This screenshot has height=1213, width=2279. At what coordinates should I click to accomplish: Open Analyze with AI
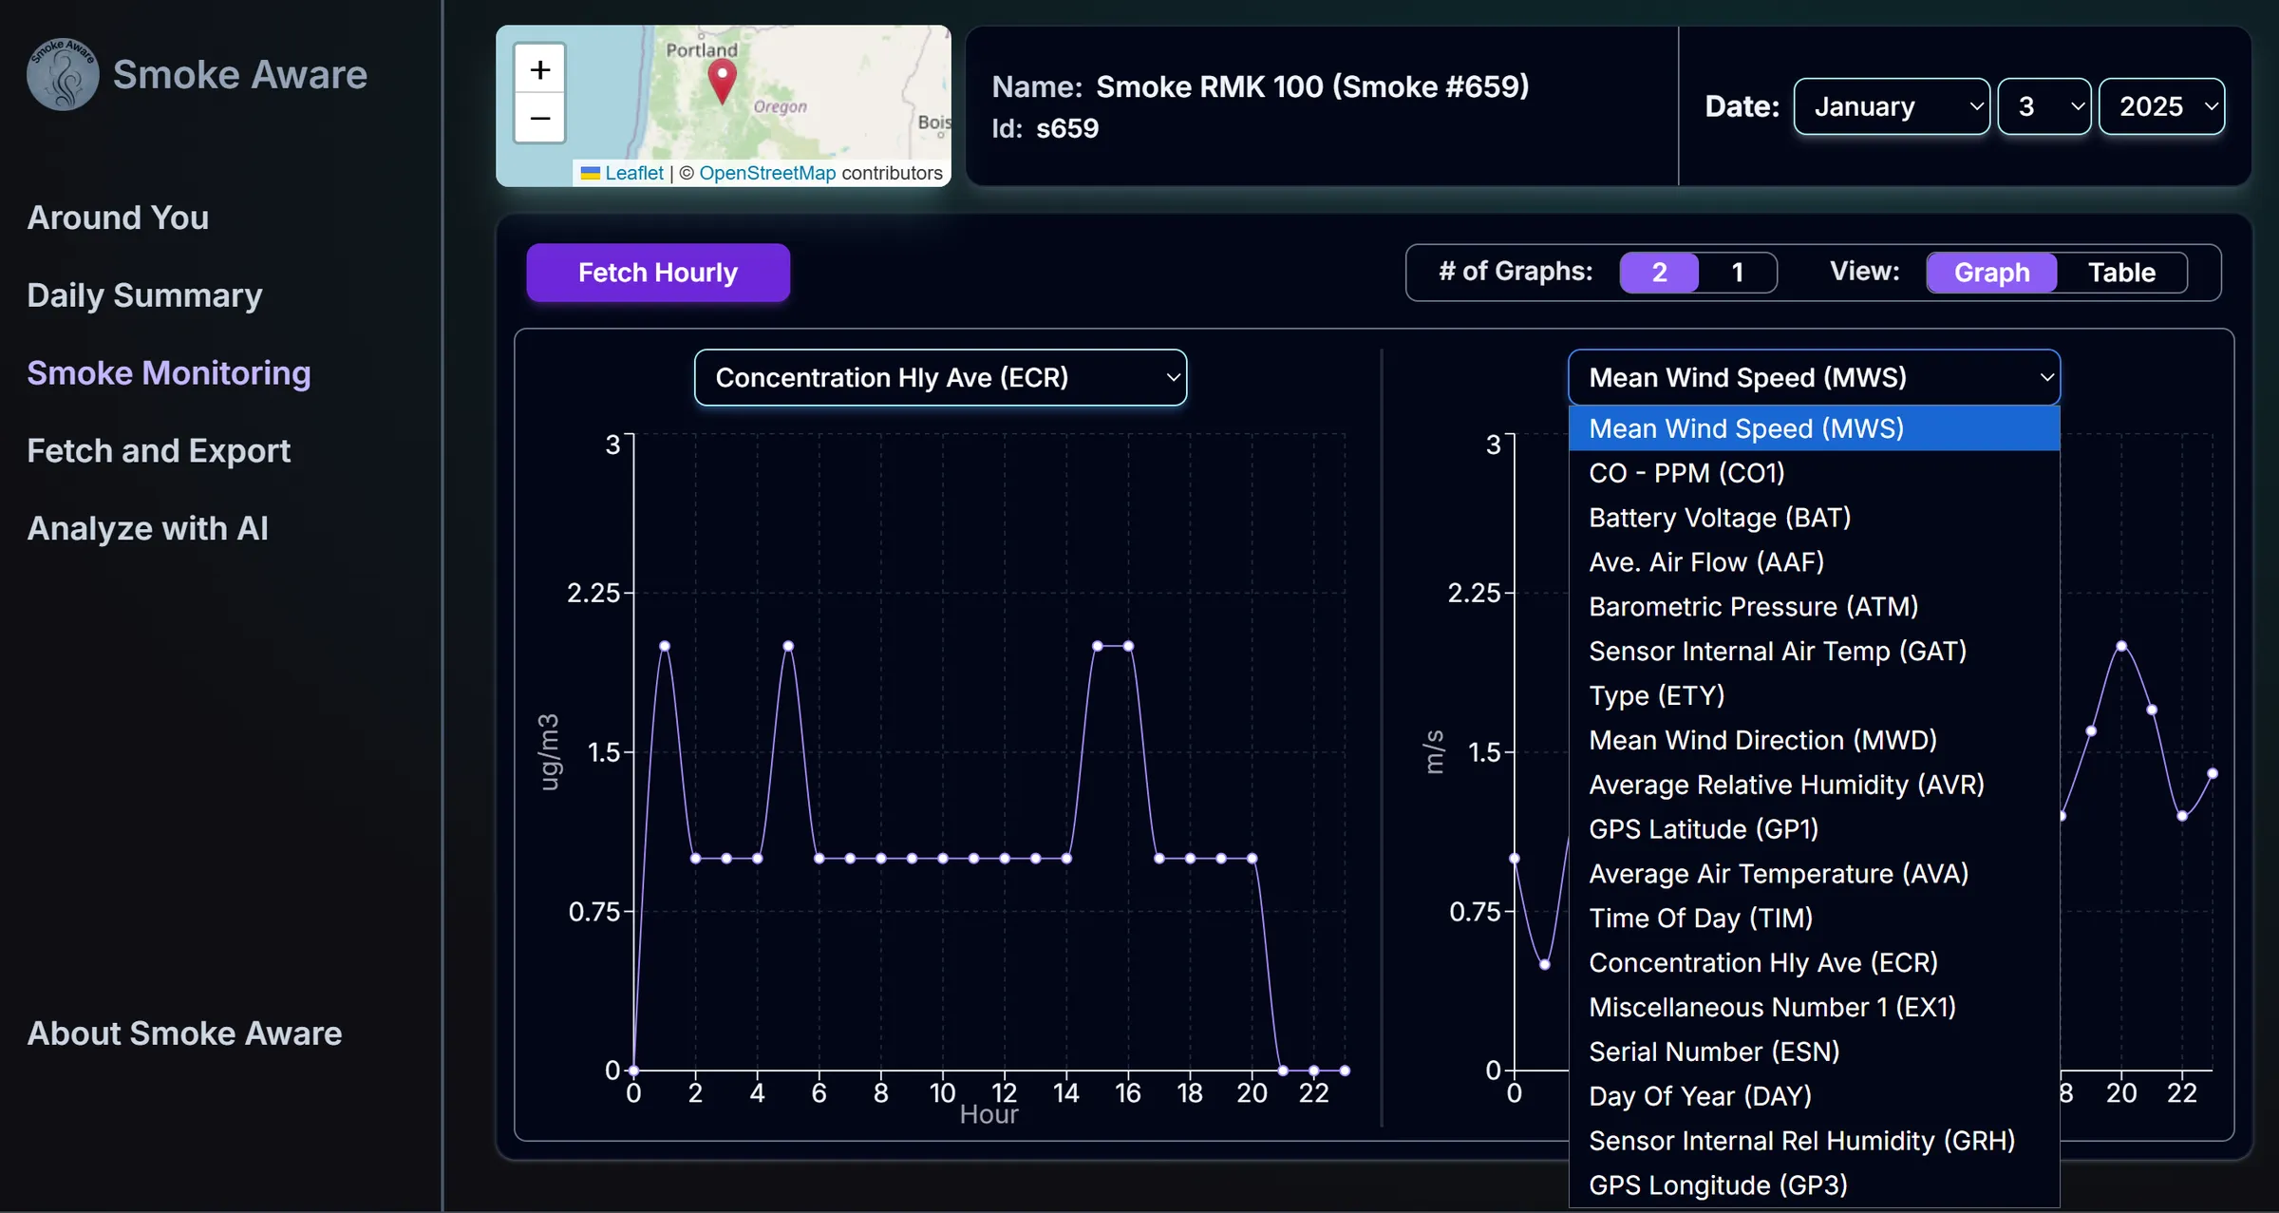tap(147, 528)
